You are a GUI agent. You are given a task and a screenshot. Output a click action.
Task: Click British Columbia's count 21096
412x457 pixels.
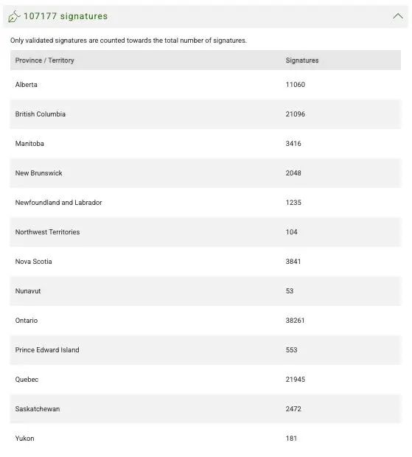pos(295,114)
